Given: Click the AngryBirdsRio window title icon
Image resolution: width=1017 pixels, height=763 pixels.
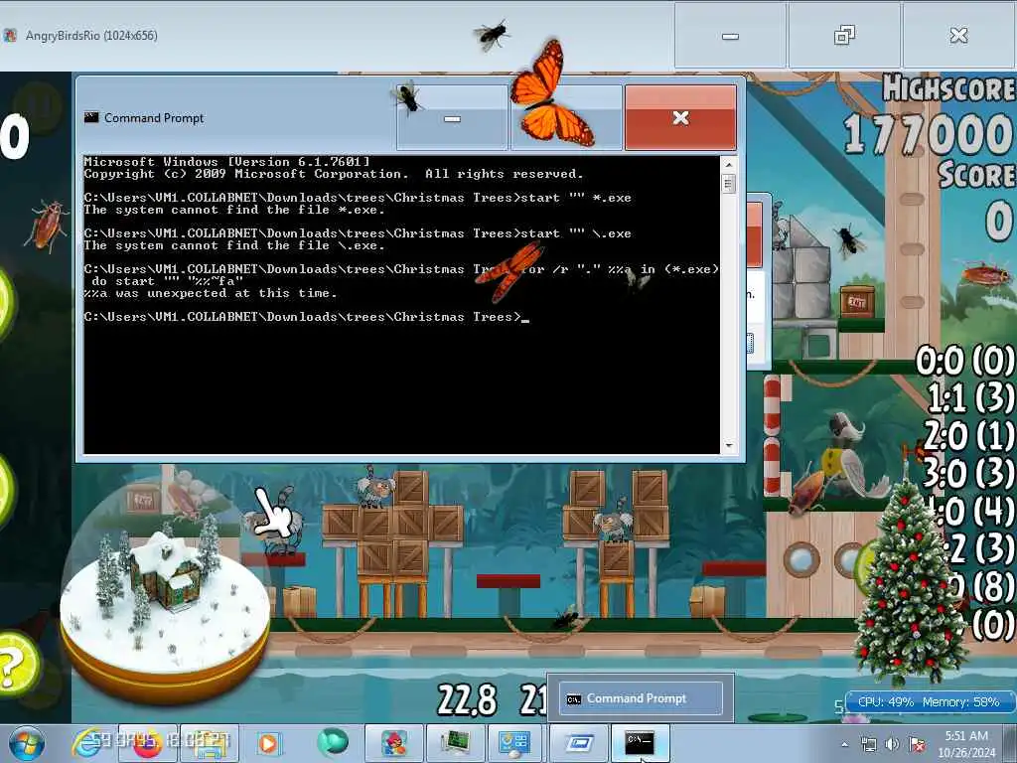Looking at the screenshot, I should coord(10,36).
